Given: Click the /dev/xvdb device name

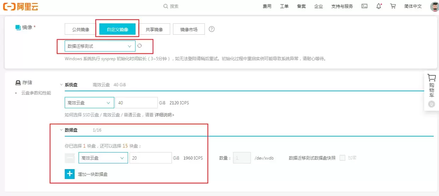Looking at the screenshot, I should [264, 158].
